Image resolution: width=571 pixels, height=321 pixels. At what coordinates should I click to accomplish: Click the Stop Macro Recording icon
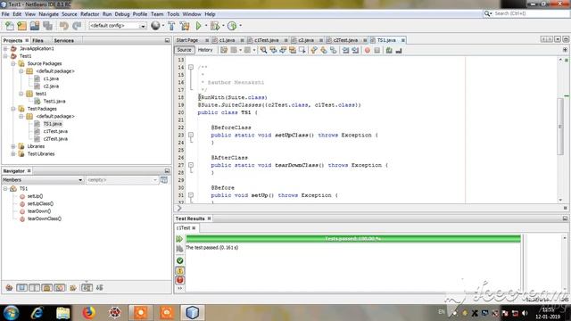tap(377, 50)
